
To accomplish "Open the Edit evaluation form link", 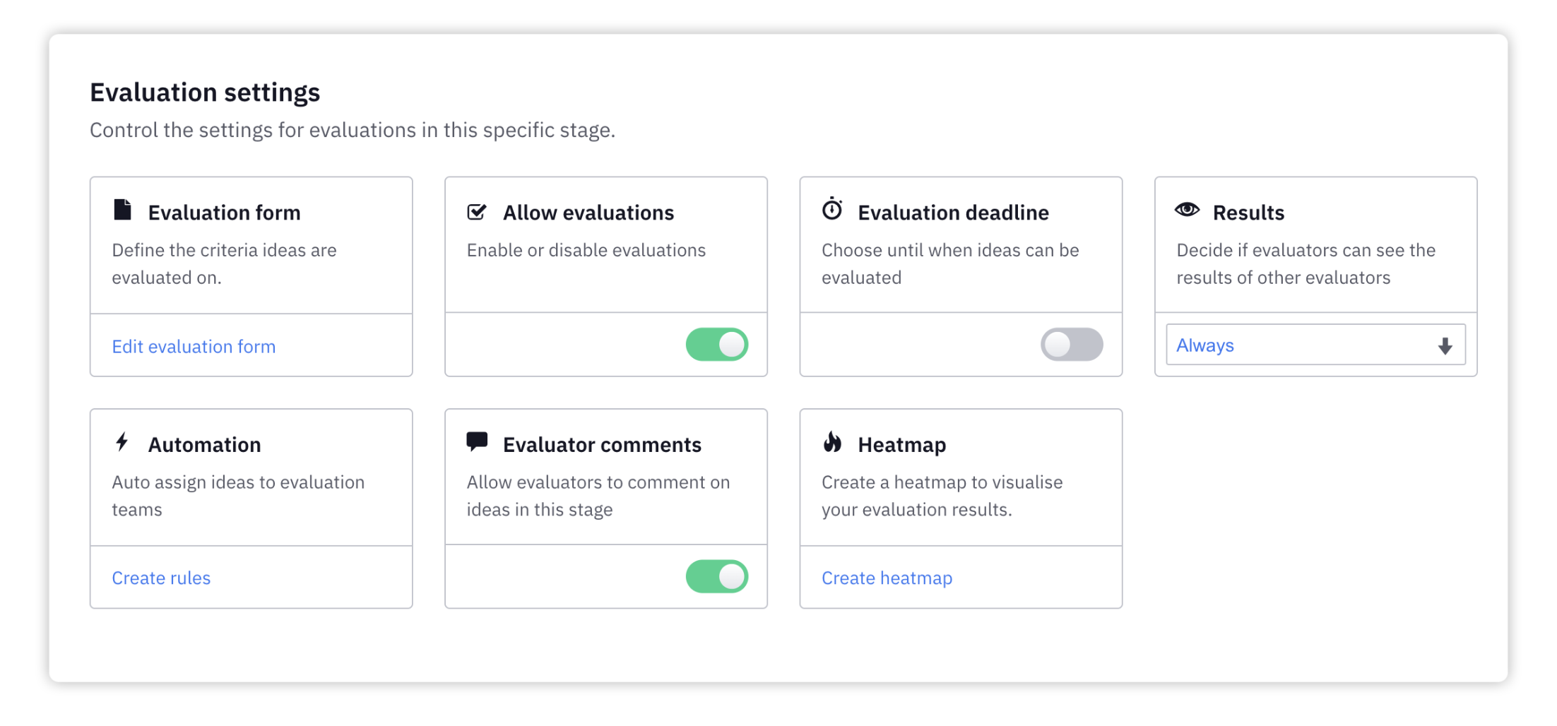I will click(194, 347).
